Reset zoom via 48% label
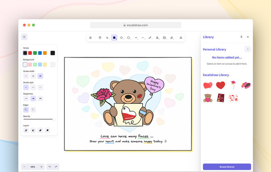 coord(33,167)
